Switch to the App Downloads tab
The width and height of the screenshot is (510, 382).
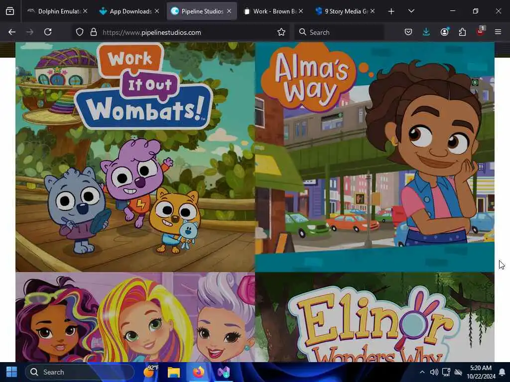(x=130, y=11)
